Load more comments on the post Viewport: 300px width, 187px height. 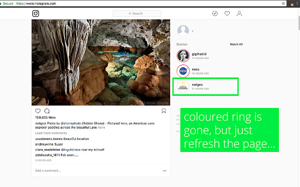pos(50,133)
